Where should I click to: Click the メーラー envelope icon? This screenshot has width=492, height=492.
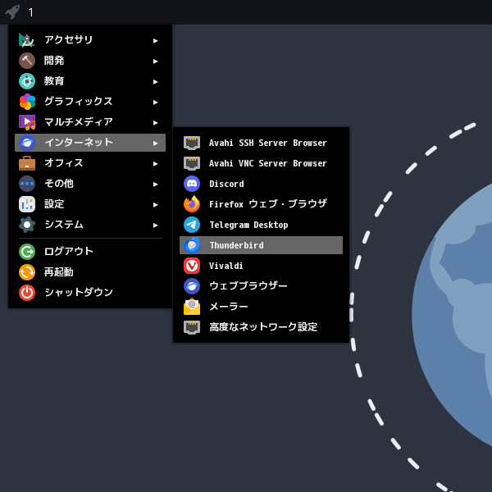coord(192,307)
